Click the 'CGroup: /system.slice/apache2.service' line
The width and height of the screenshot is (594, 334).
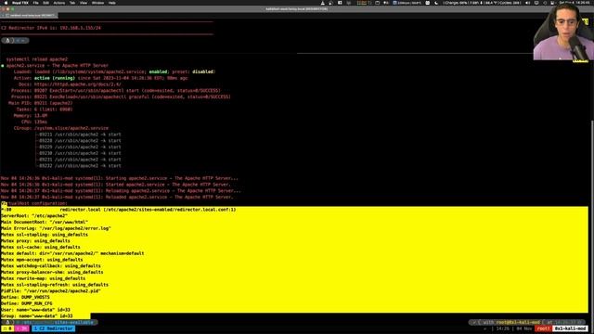pos(61,128)
